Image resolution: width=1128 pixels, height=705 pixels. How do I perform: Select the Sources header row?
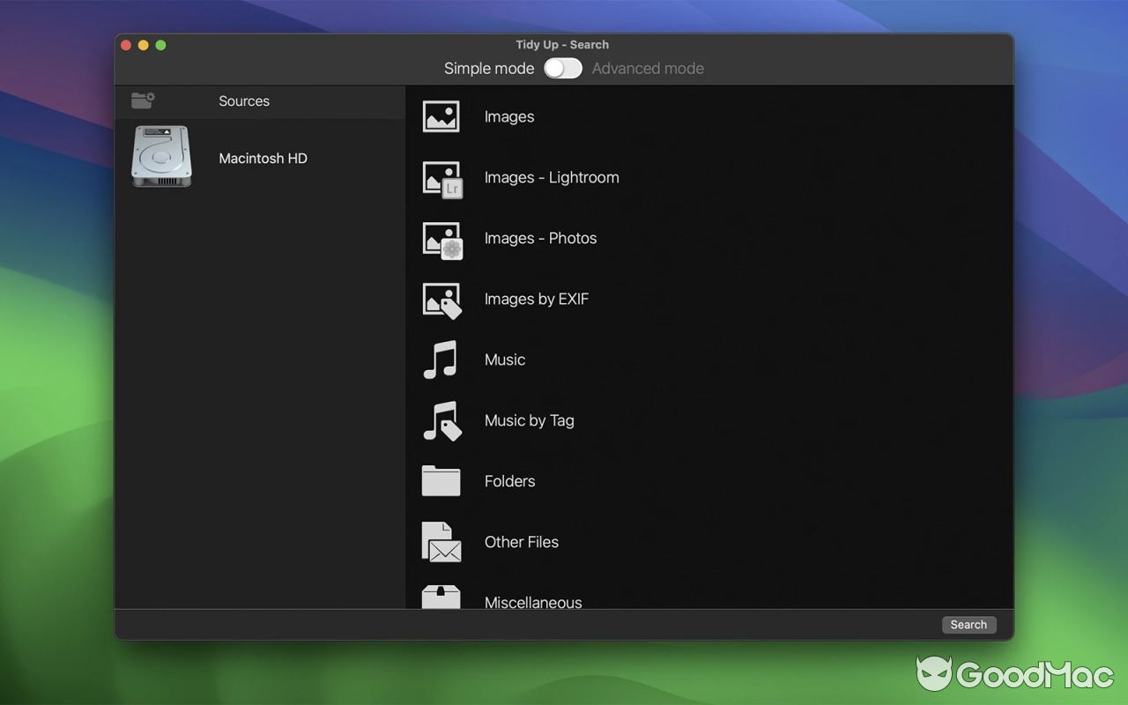tap(260, 100)
